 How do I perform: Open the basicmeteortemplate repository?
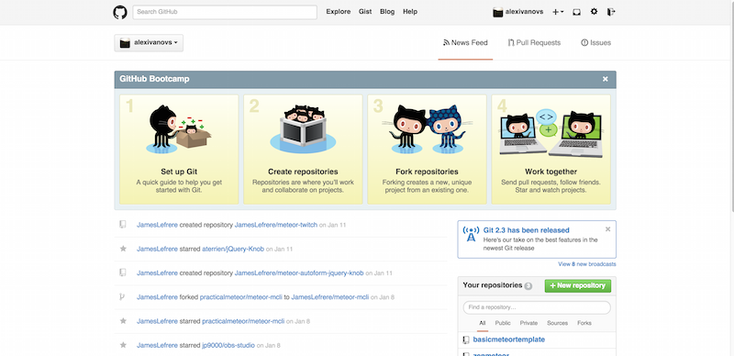pyautogui.click(x=509, y=339)
